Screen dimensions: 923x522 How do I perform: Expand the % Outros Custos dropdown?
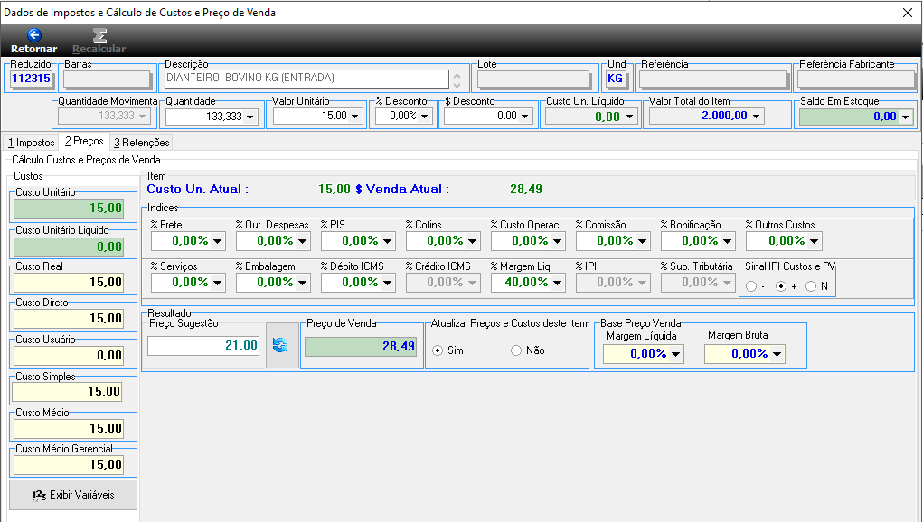(x=814, y=241)
